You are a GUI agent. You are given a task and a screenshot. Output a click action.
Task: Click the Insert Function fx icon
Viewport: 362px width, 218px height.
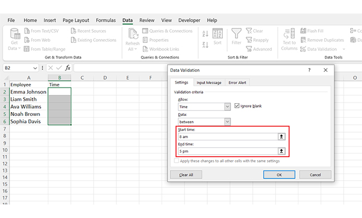click(67, 67)
